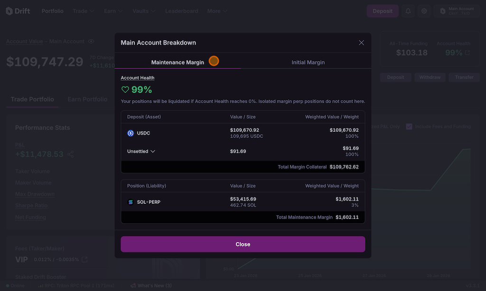
Task: Click the Deposit button in header
Action: tap(382, 11)
